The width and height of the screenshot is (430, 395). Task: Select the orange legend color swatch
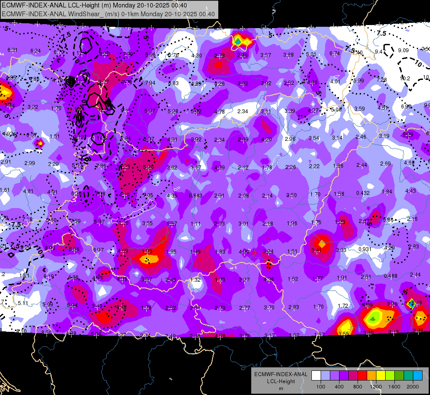point(372,376)
